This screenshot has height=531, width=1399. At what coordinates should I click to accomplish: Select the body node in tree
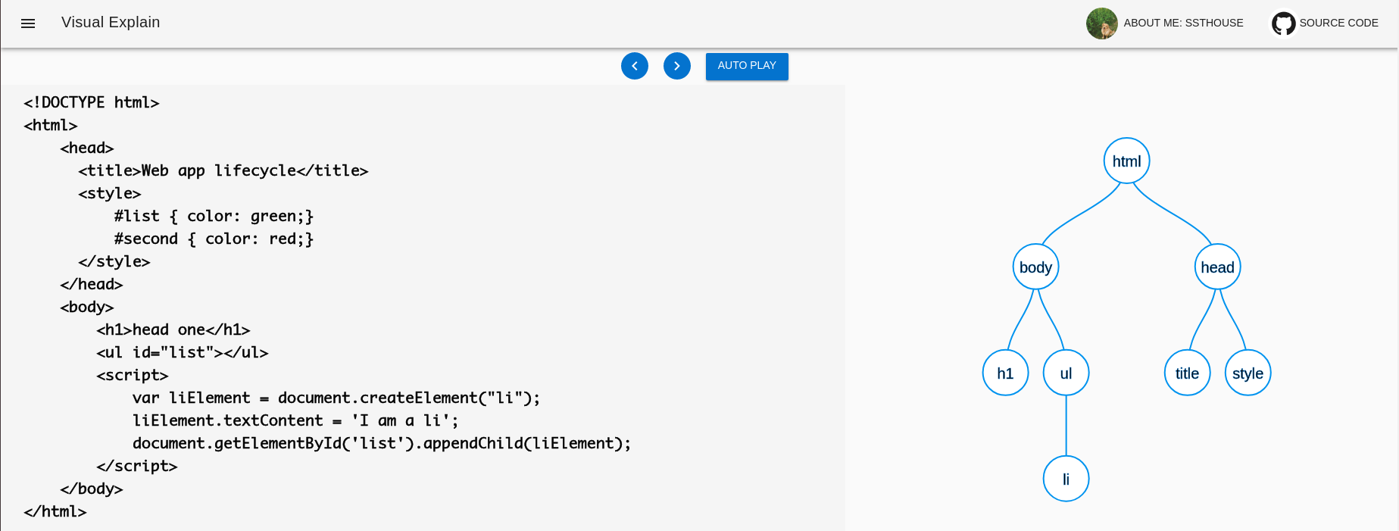click(1035, 267)
